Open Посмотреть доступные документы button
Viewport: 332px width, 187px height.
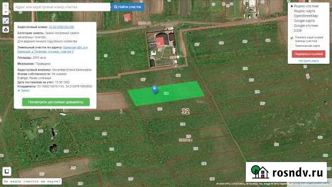[56, 102]
